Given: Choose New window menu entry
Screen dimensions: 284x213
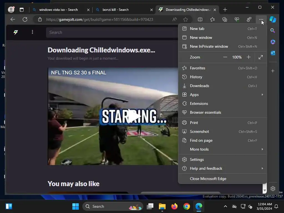Looking at the screenshot, I should pos(222,37).
